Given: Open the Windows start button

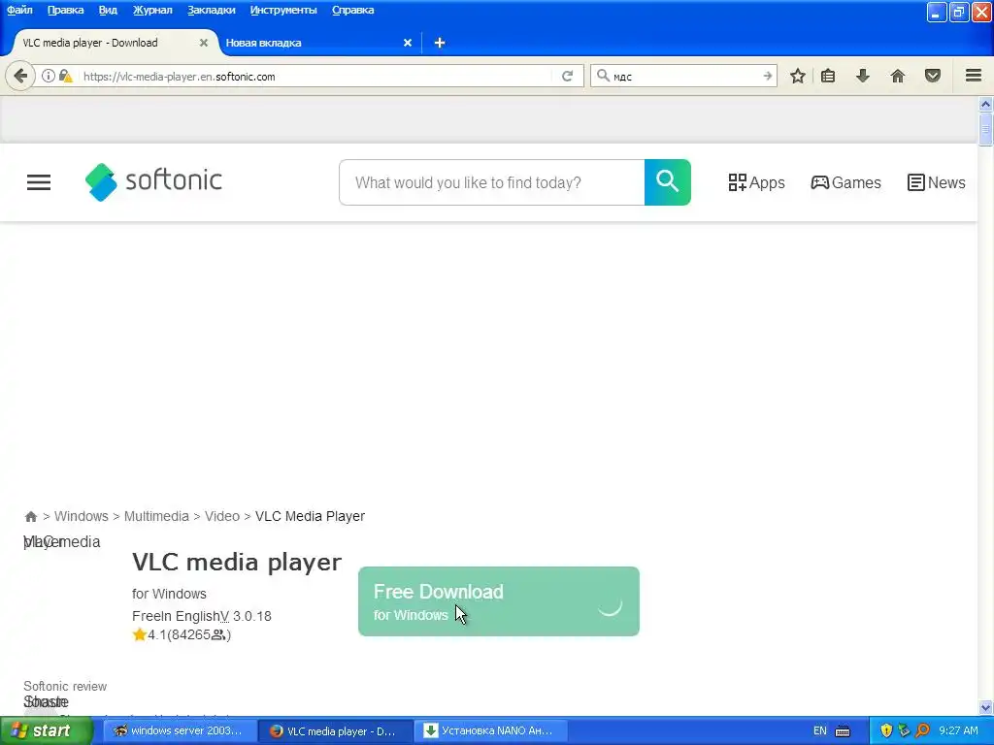Looking at the screenshot, I should pos(45,731).
